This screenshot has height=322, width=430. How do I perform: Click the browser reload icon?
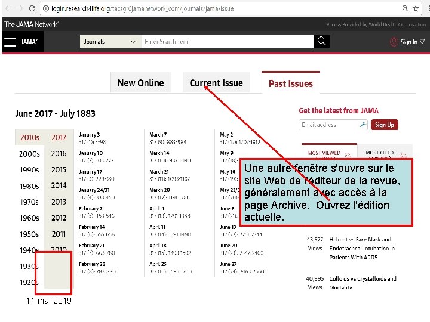tap(32, 8)
